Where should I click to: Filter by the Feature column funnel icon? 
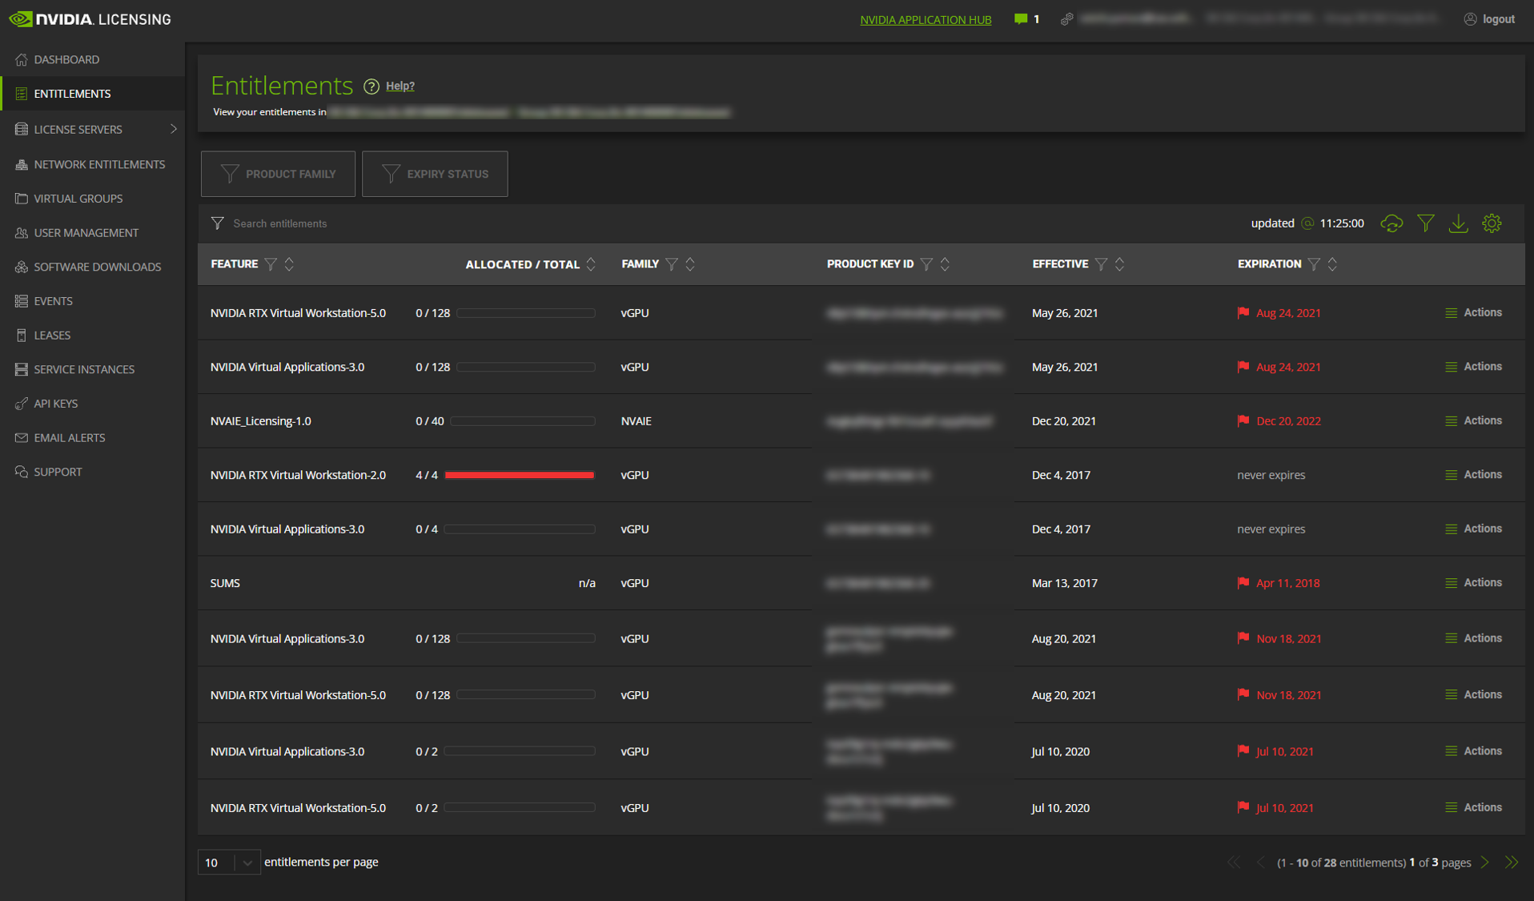pyautogui.click(x=271, y=264)
